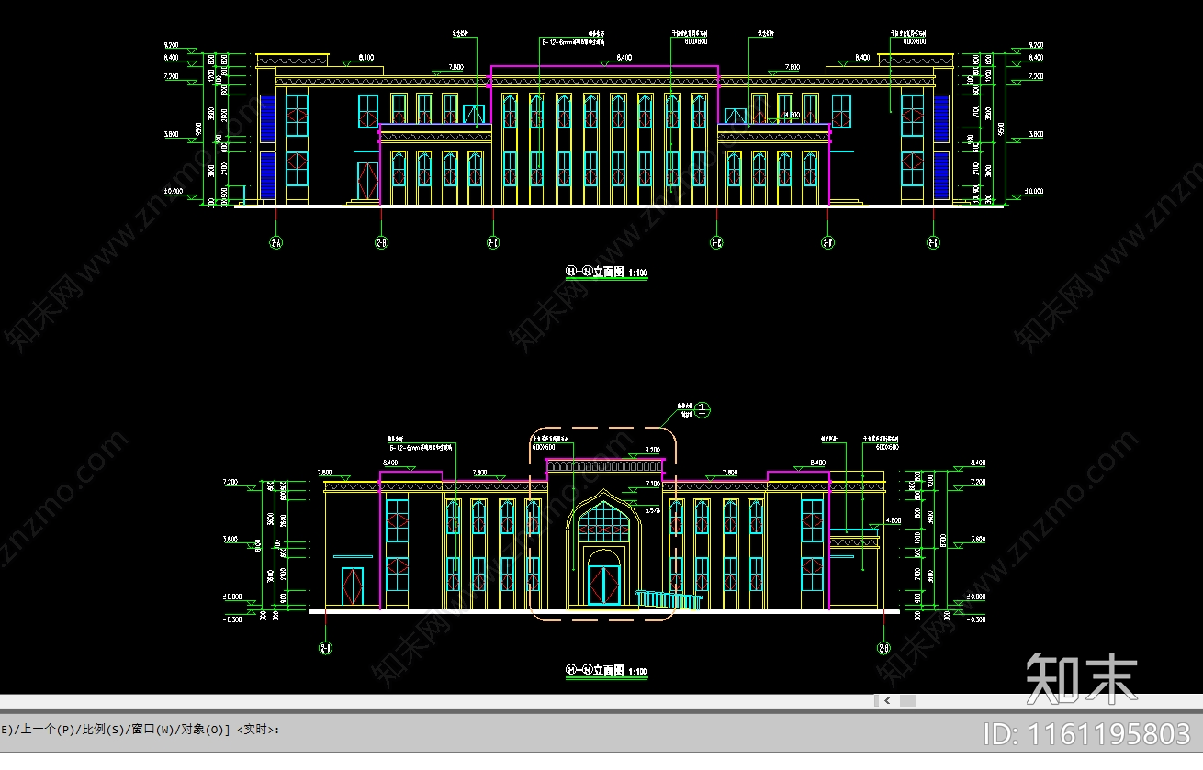Click the entrance ramp railing in the lower elevation
This screenshot has height=770, width=1203.
coord(670,599)
